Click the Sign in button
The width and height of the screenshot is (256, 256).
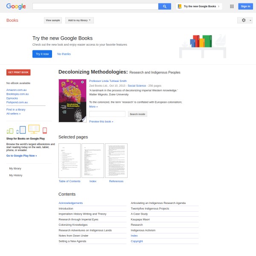pyautogui.click(x=245, y=6)
